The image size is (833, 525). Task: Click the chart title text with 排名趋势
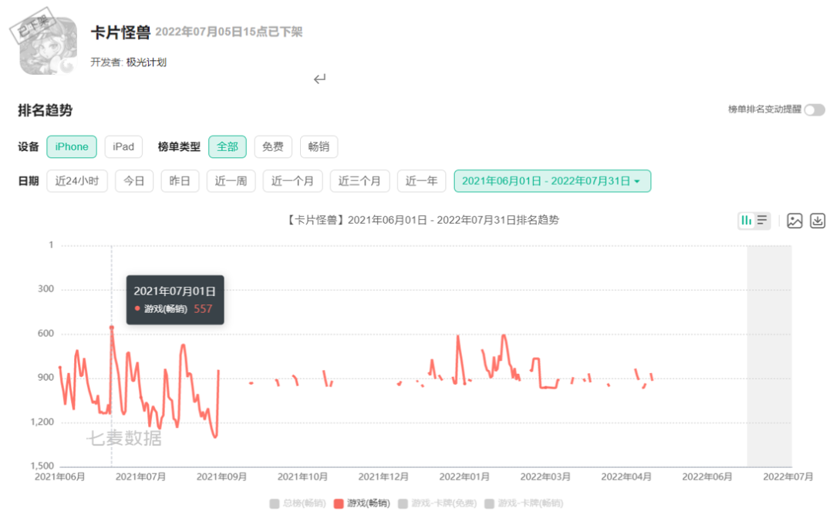pos(423,220)
